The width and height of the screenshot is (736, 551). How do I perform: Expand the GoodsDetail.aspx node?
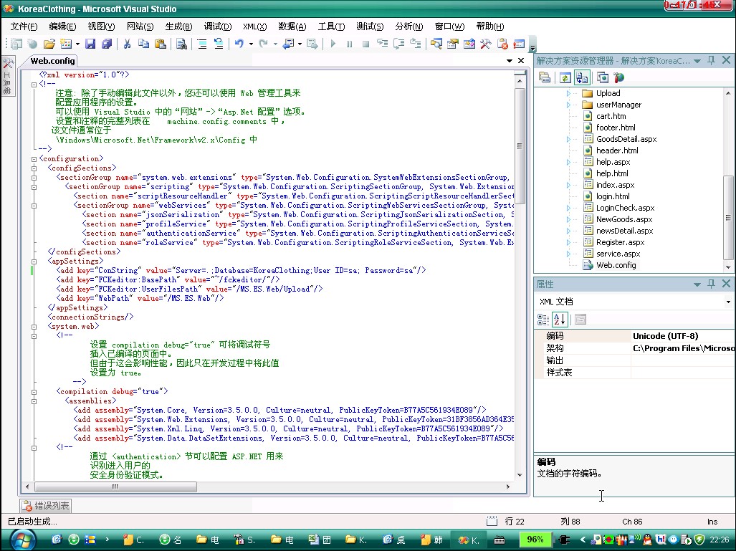click(x=568, y=139)
